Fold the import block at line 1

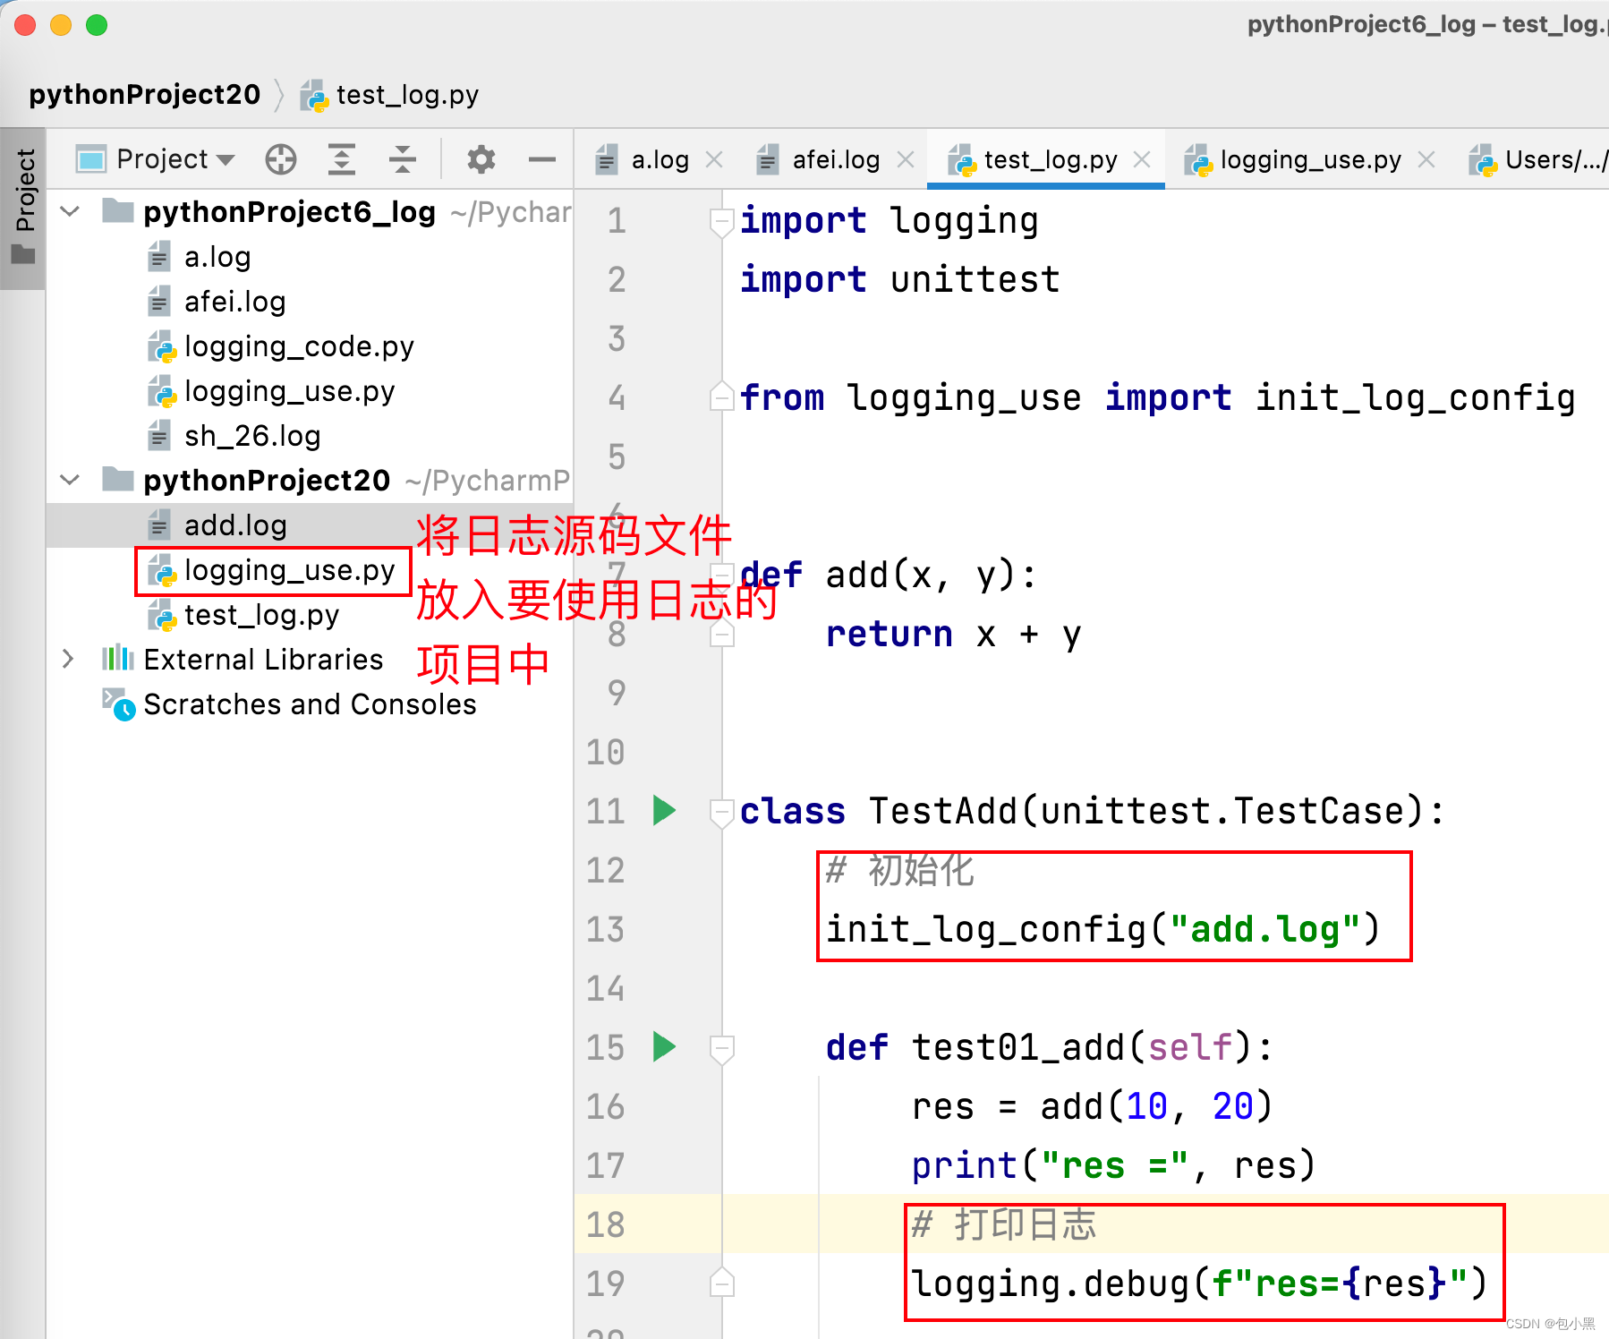[721, 221]
